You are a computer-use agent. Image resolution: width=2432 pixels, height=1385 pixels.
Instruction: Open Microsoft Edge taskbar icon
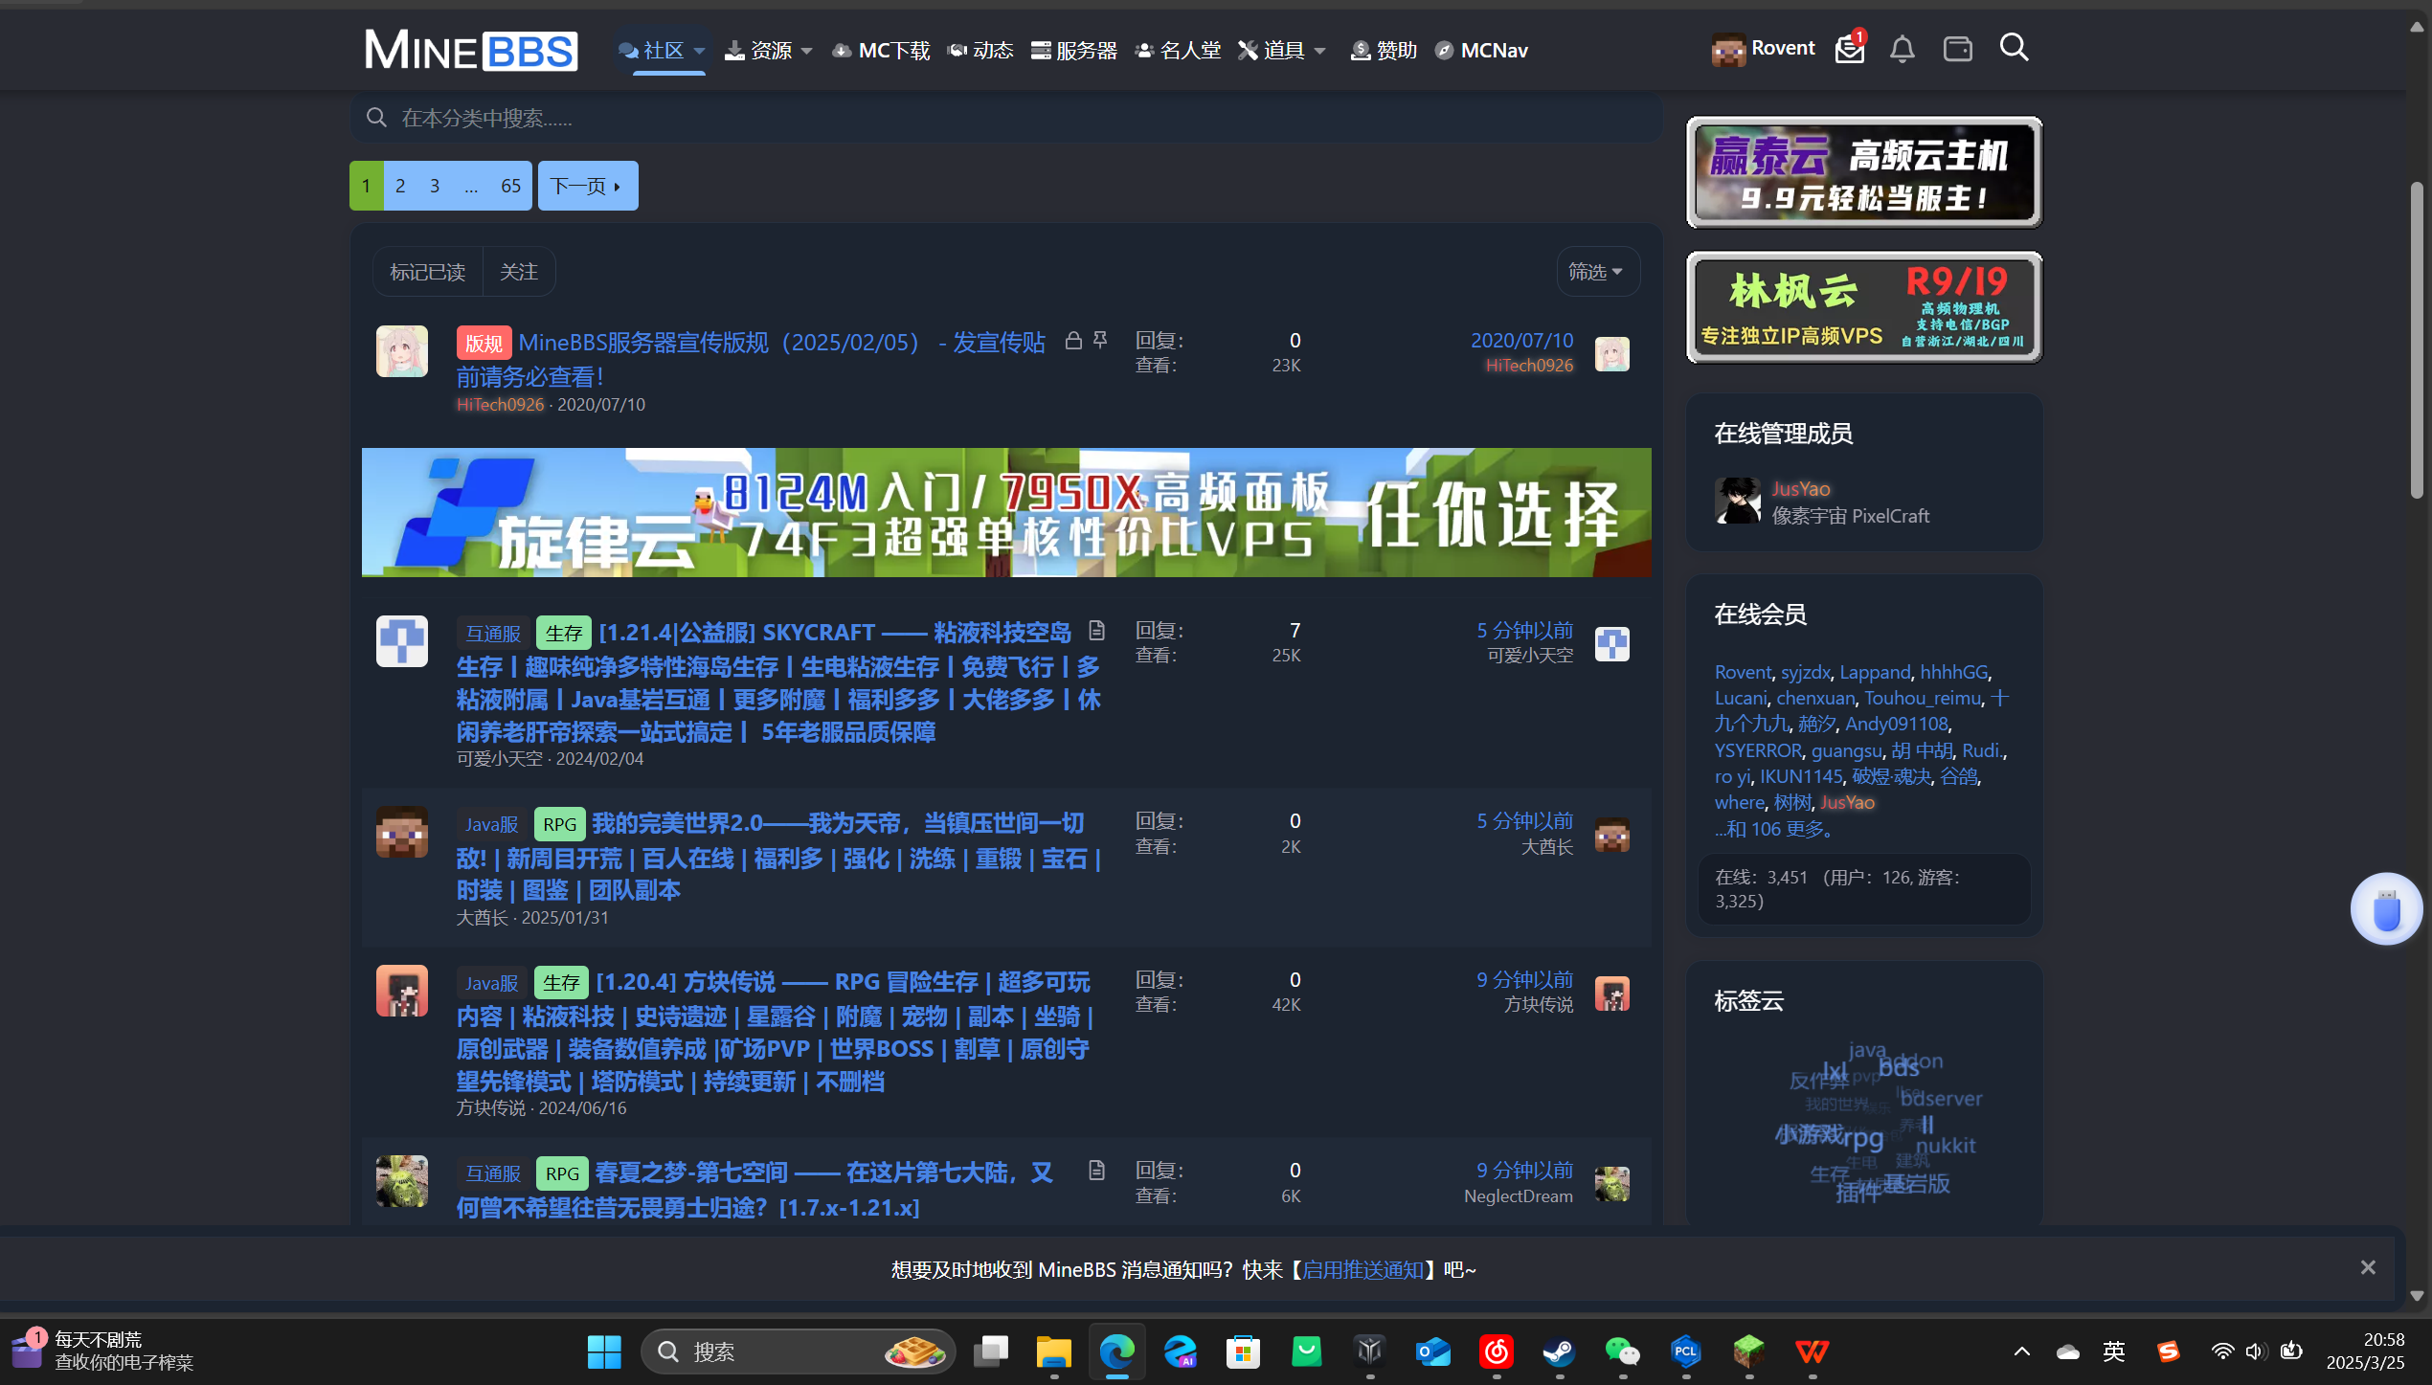1116,1351
